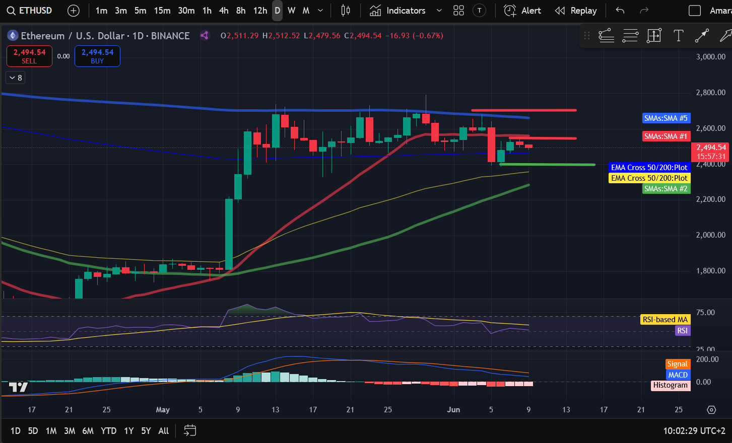Grab the drawing toolbar drag handle
This screenshot has height=443, width=732.
[586, 36]
